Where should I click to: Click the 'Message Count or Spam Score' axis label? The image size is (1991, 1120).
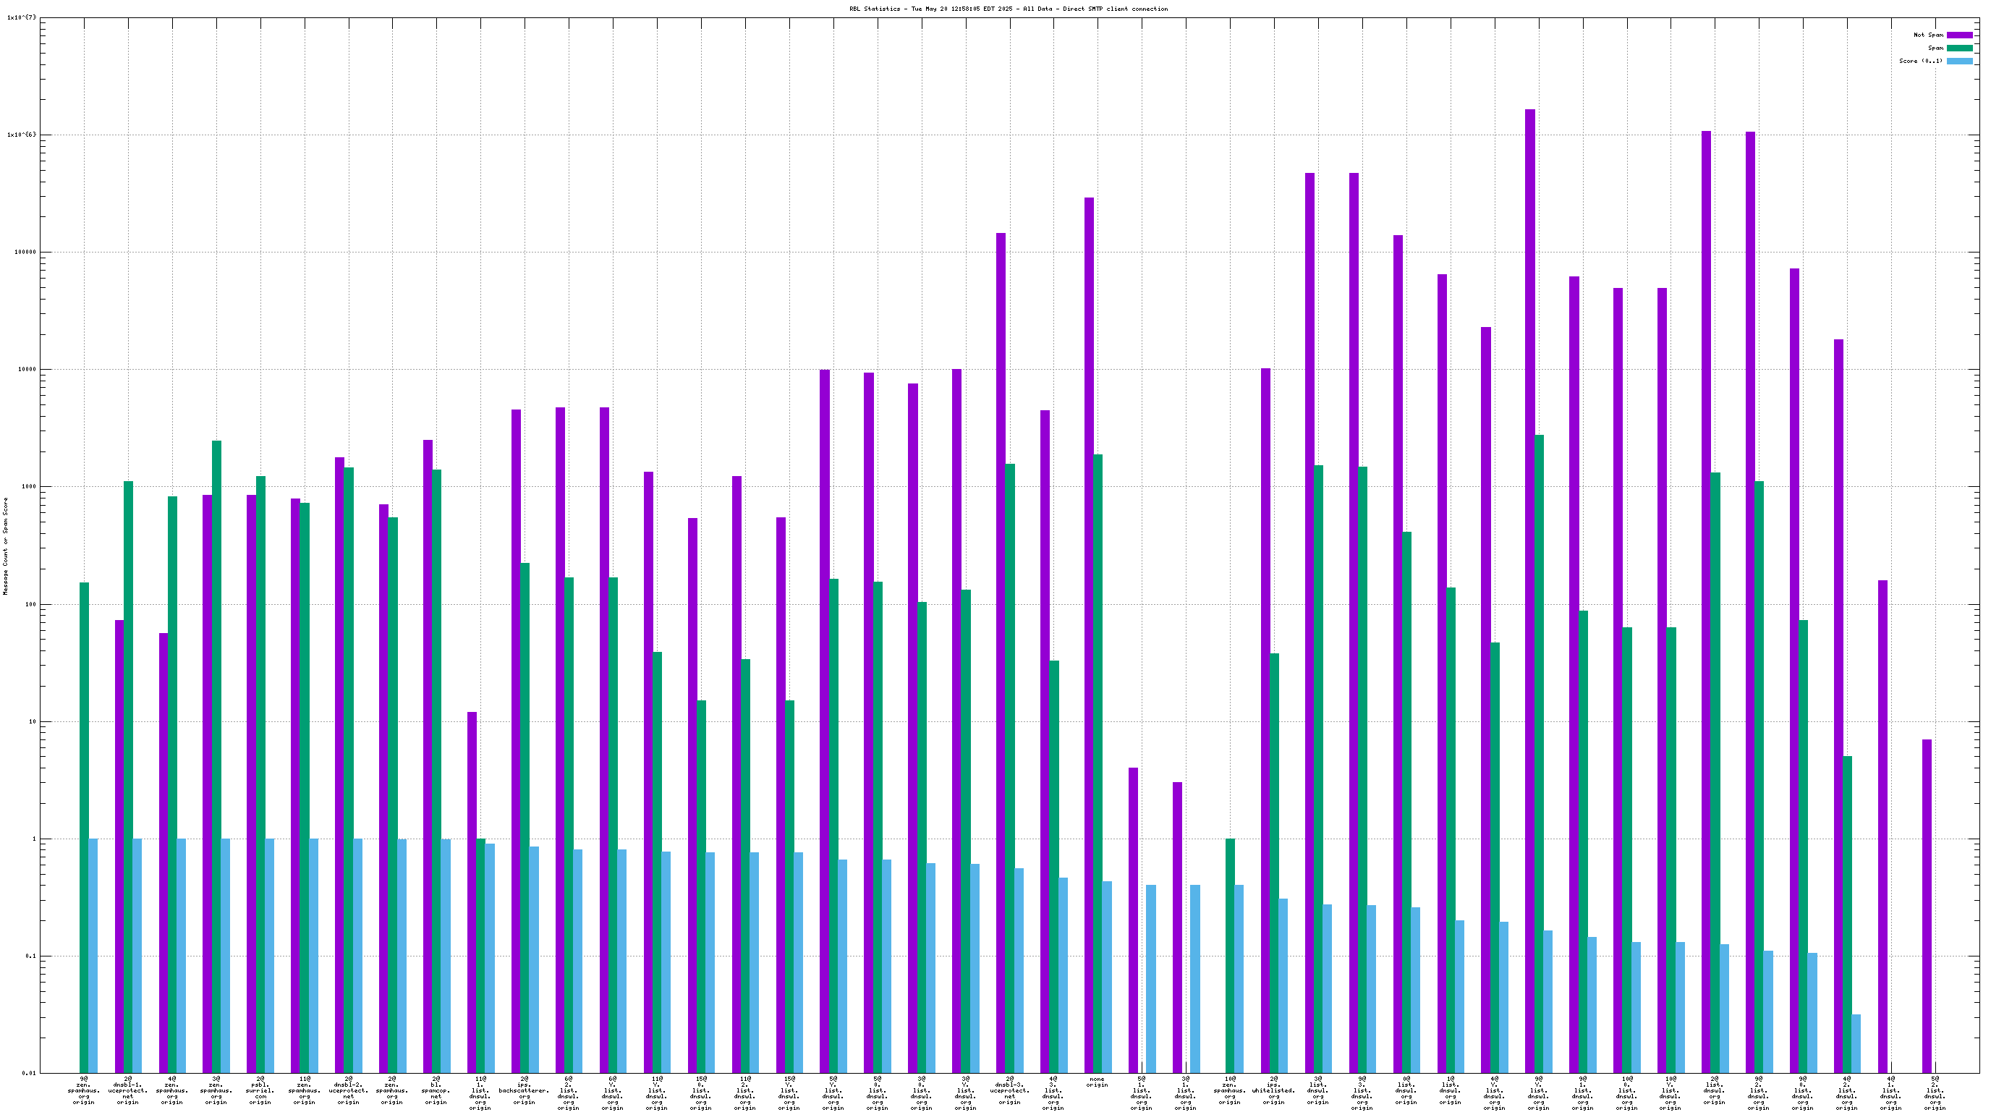click(x=5, y=546)
